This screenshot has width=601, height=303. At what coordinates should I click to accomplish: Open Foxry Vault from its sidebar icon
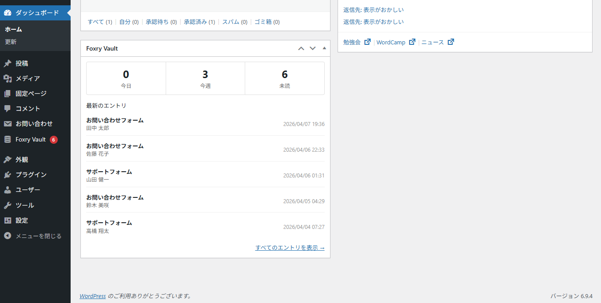7,139
